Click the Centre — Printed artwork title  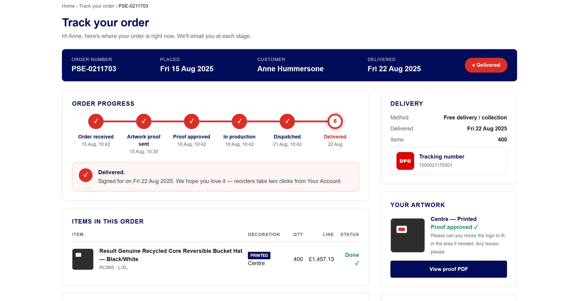click(454, 219)
